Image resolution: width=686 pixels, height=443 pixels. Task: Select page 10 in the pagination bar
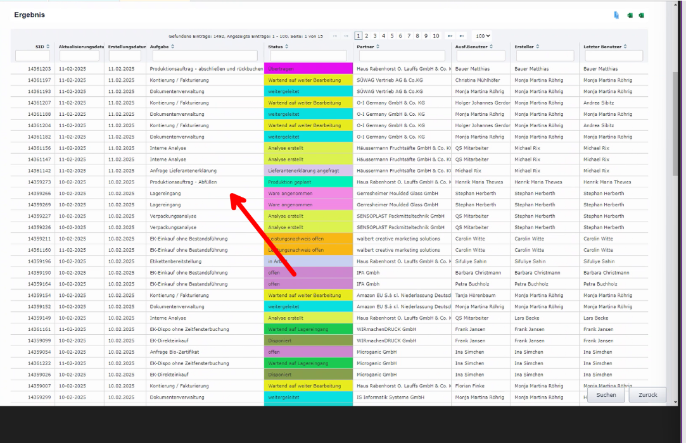(x=436, y=36)
